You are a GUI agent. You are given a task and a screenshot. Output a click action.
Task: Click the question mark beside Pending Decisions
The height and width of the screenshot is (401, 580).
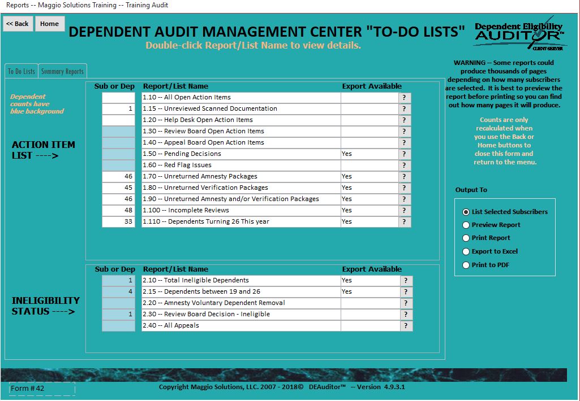click(404, 154)
